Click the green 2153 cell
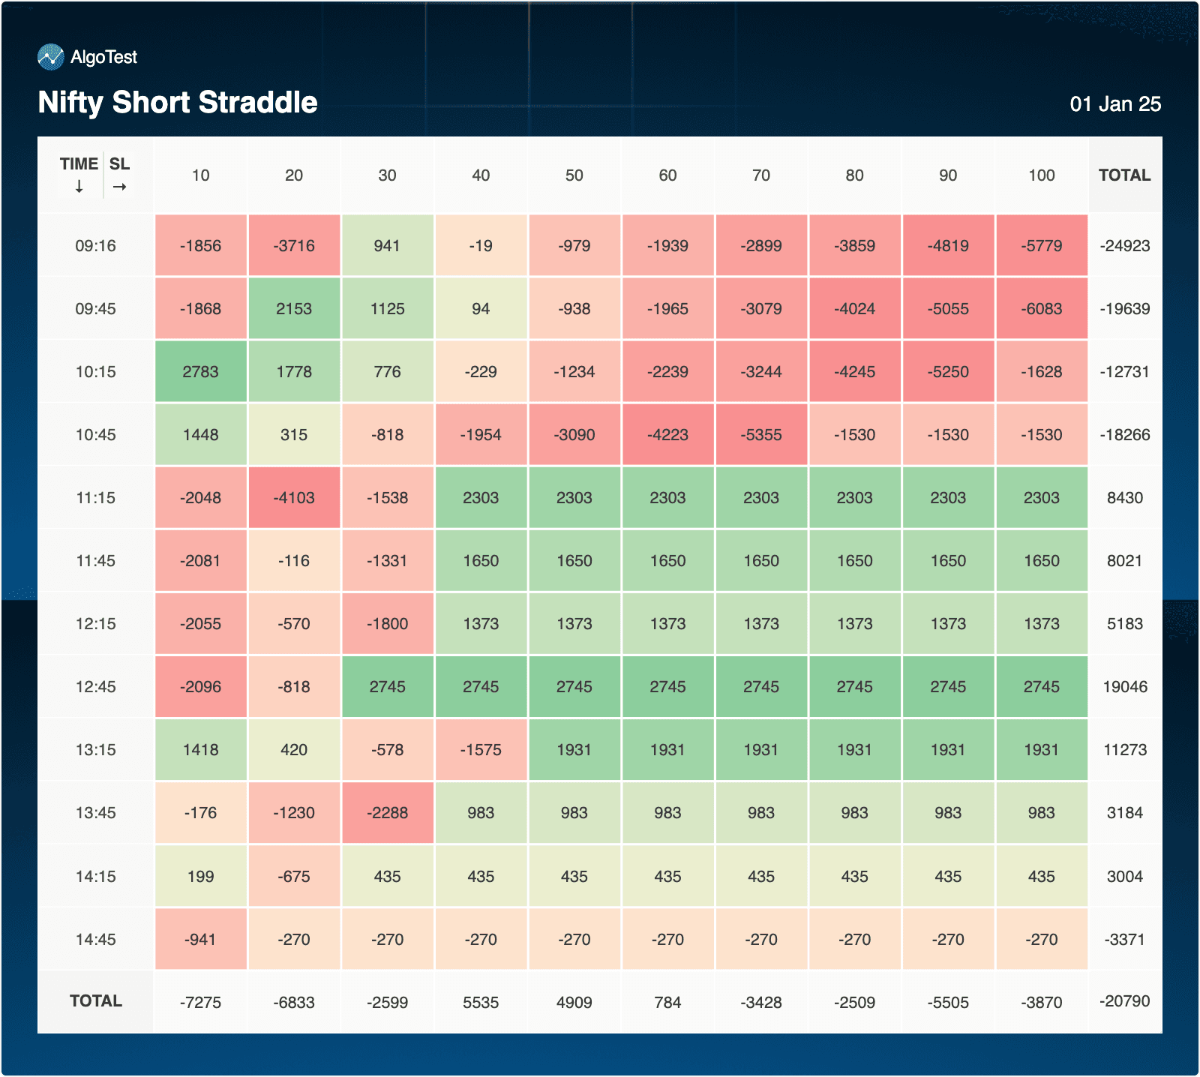This screenshot has height=1077, width=1200. point(294,309)
